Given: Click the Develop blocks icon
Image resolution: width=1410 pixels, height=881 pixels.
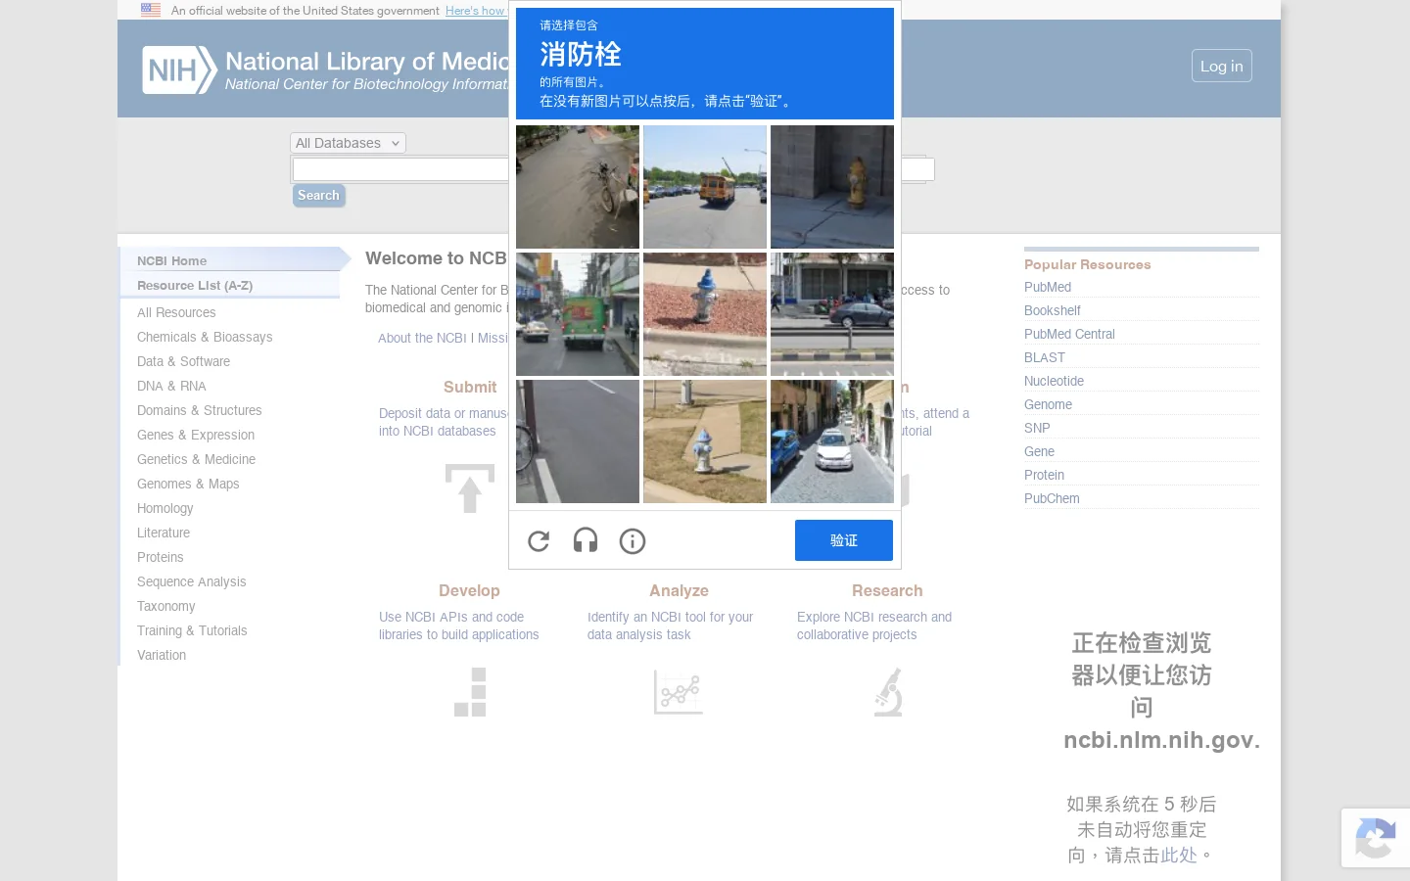Looking at the screenshot, I should click(x=470, y=692).
